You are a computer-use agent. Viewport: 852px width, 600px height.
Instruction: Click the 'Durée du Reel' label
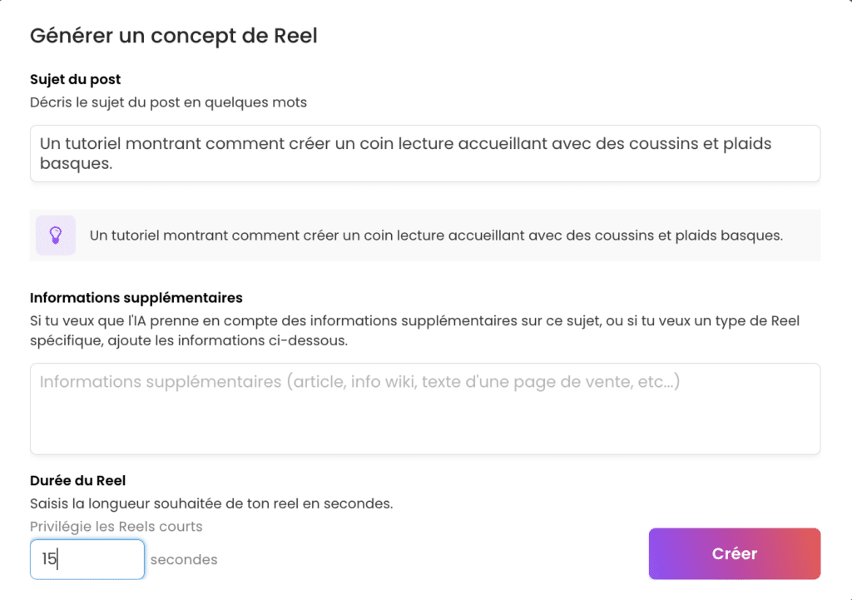(x=77, y=480)
